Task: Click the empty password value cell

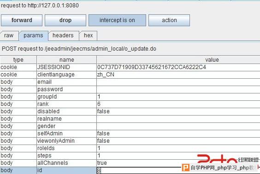Action: coord(178,89)
